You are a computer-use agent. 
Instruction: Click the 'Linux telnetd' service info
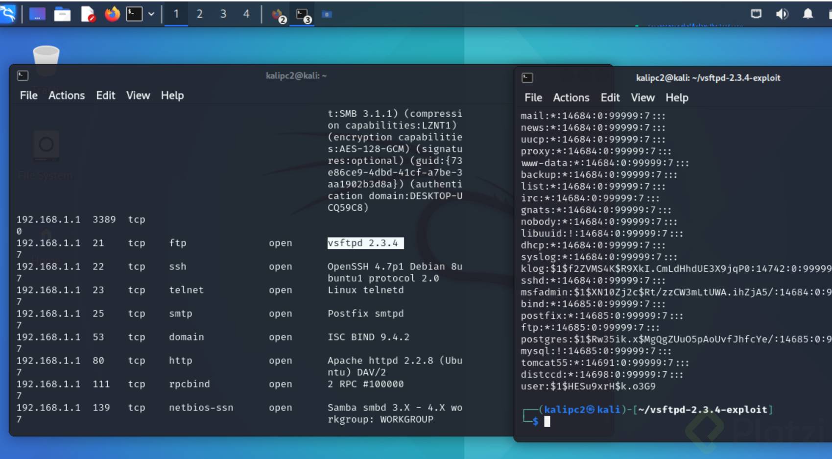366,290
